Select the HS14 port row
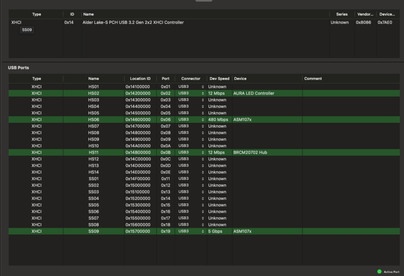 point(93,172)
